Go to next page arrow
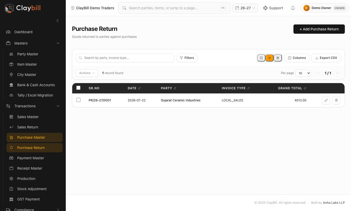 pos(337,73)
